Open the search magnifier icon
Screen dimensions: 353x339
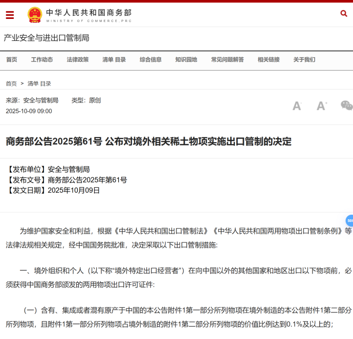click(344, 13)
